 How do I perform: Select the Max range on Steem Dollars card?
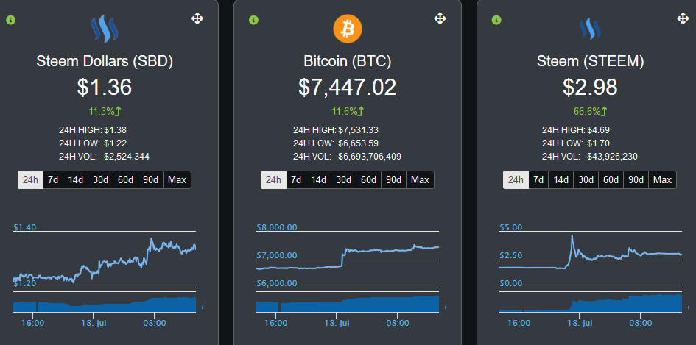coord(177,180)
